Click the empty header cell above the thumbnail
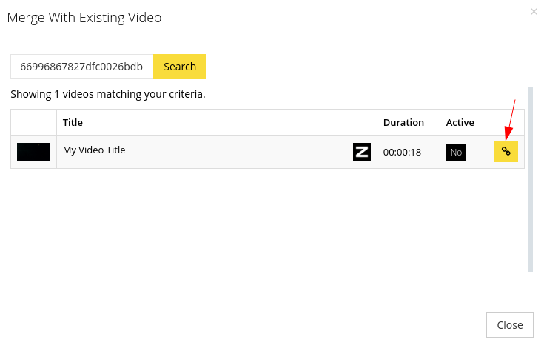Viewport: 544px width, 351px height. [33, 123]
